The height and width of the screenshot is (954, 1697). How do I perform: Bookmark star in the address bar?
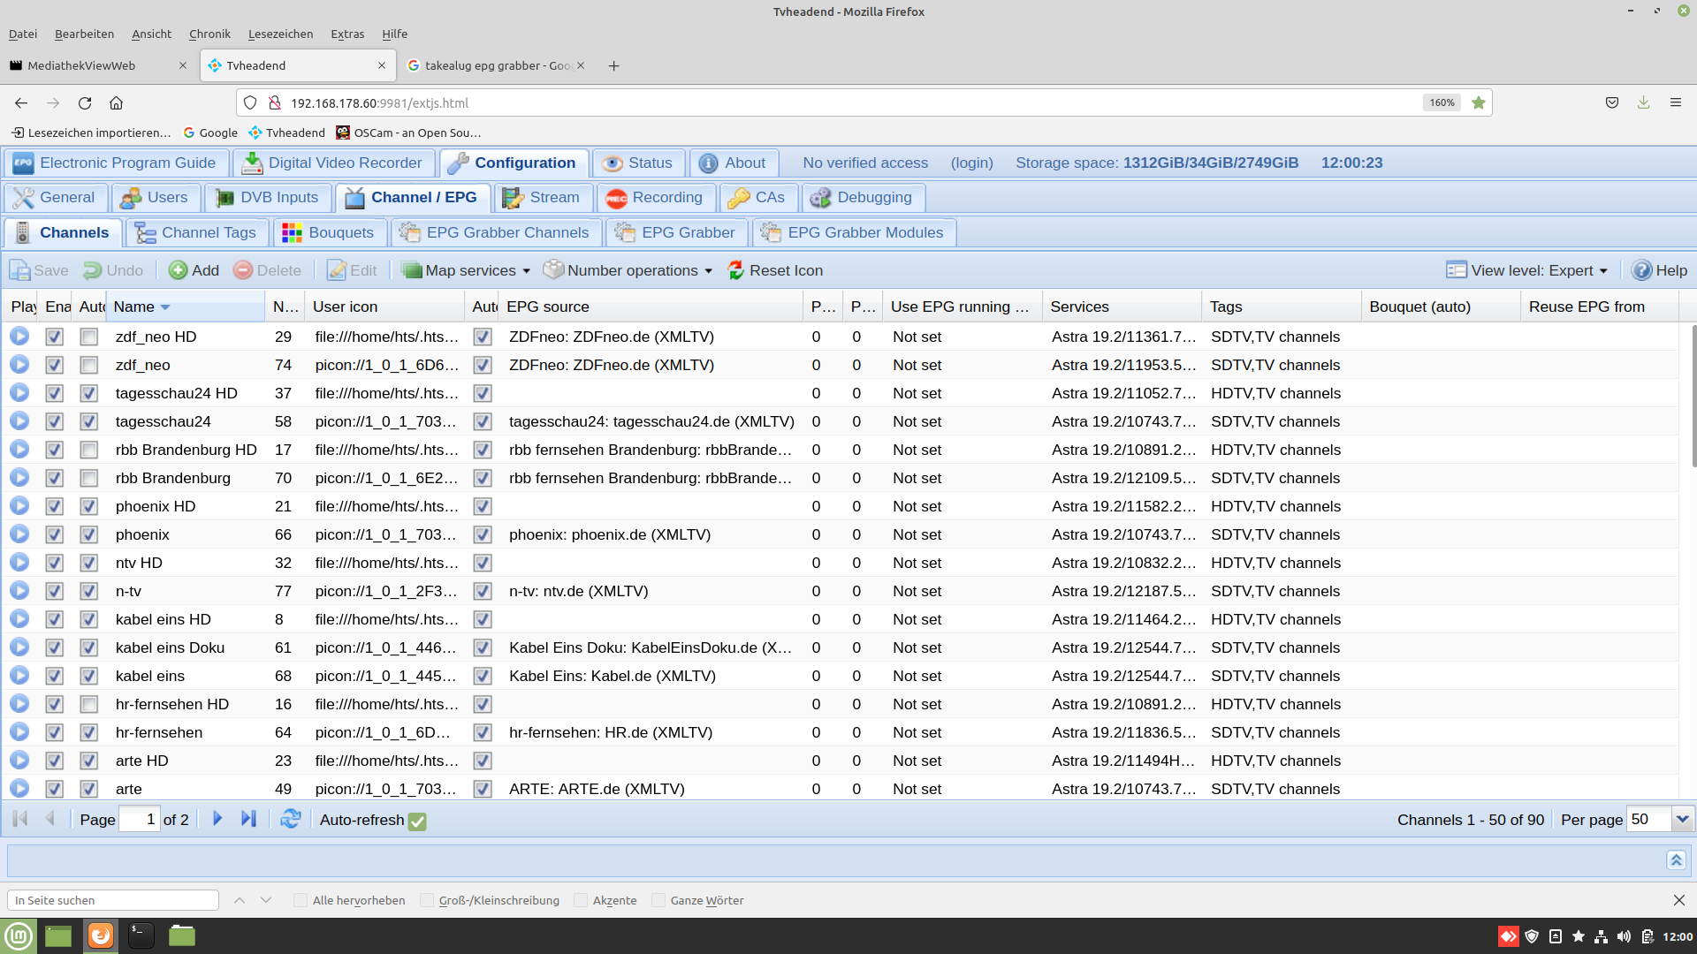[1479, 102]
